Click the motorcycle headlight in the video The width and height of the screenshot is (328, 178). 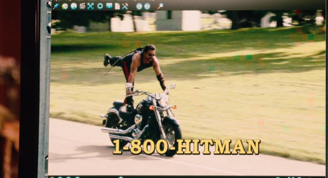point(164,101)
